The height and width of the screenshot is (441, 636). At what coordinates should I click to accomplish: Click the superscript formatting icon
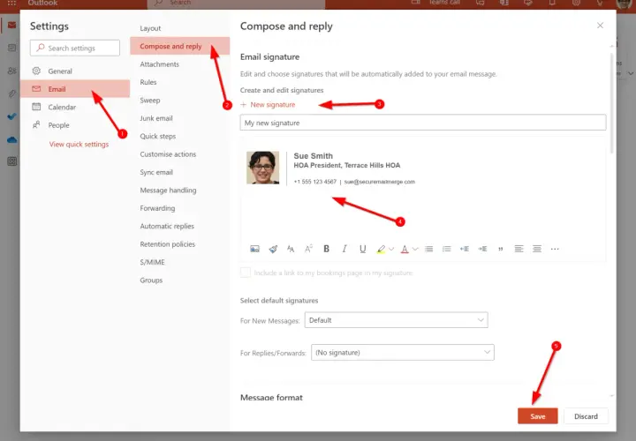coord(308,249)
